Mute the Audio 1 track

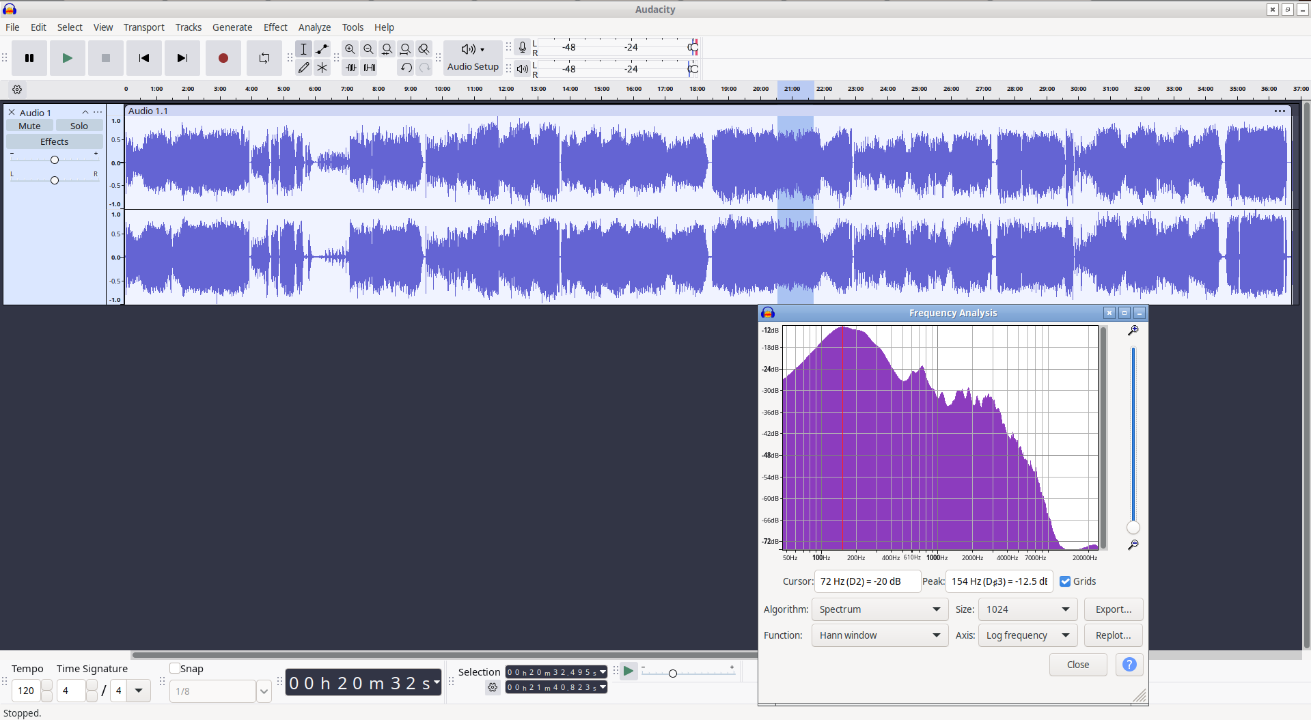coord(29,126)
